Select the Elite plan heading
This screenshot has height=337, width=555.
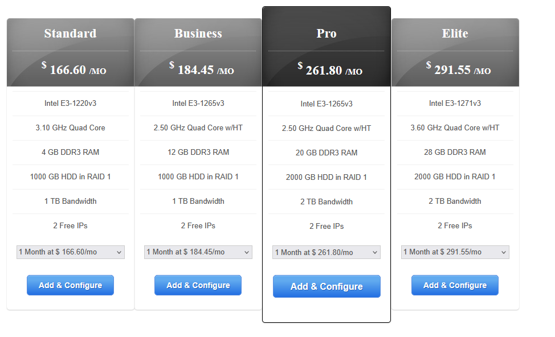pos(455,34)
